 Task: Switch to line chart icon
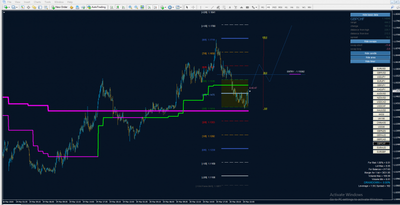(x=123, y=7)
